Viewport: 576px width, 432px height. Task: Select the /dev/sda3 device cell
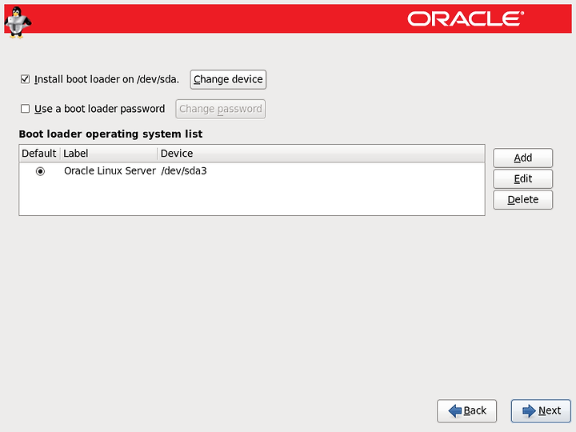(184, 171)
